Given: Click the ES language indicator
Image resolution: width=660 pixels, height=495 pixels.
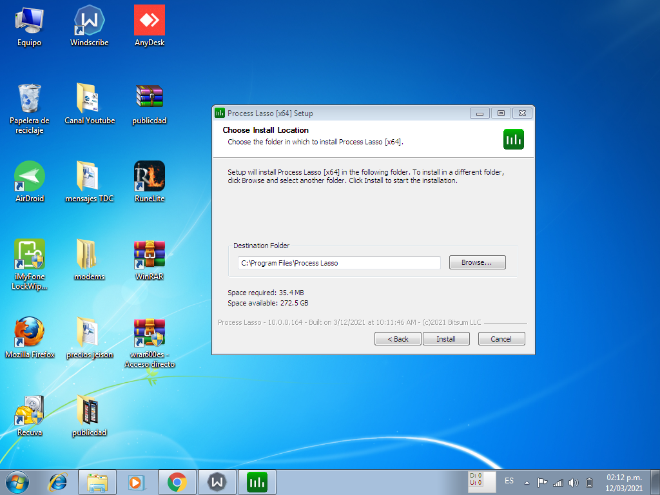Looking at the screenshot, I should [x=509, y=481].
